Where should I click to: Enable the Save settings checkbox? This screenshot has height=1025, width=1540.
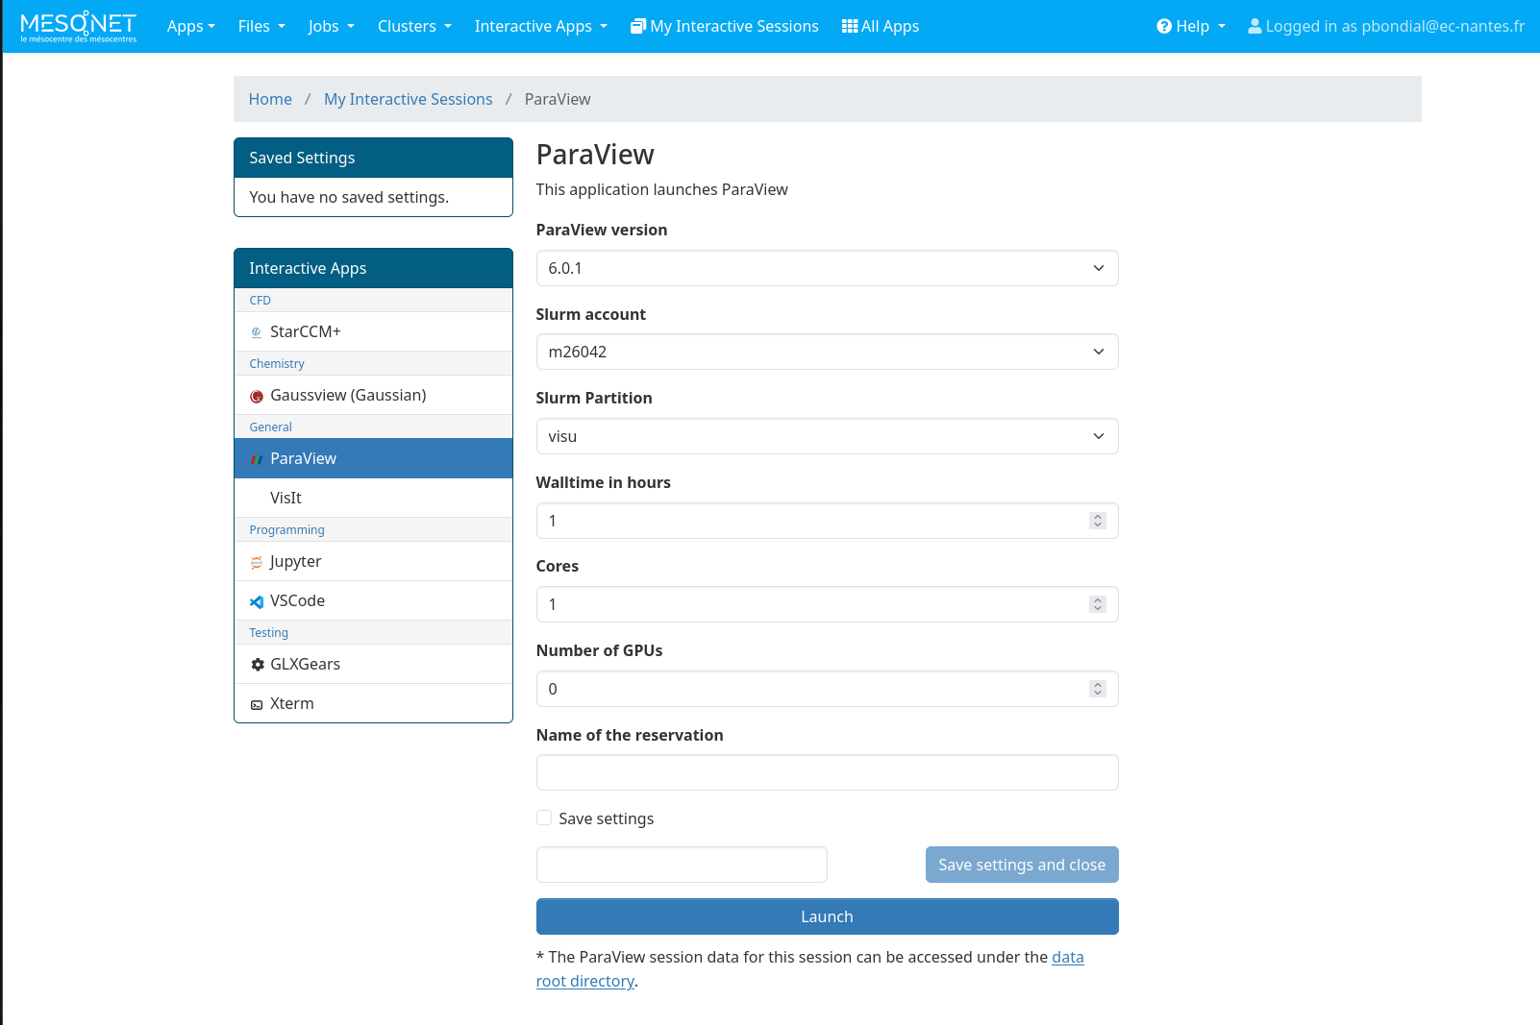(544, 818)
